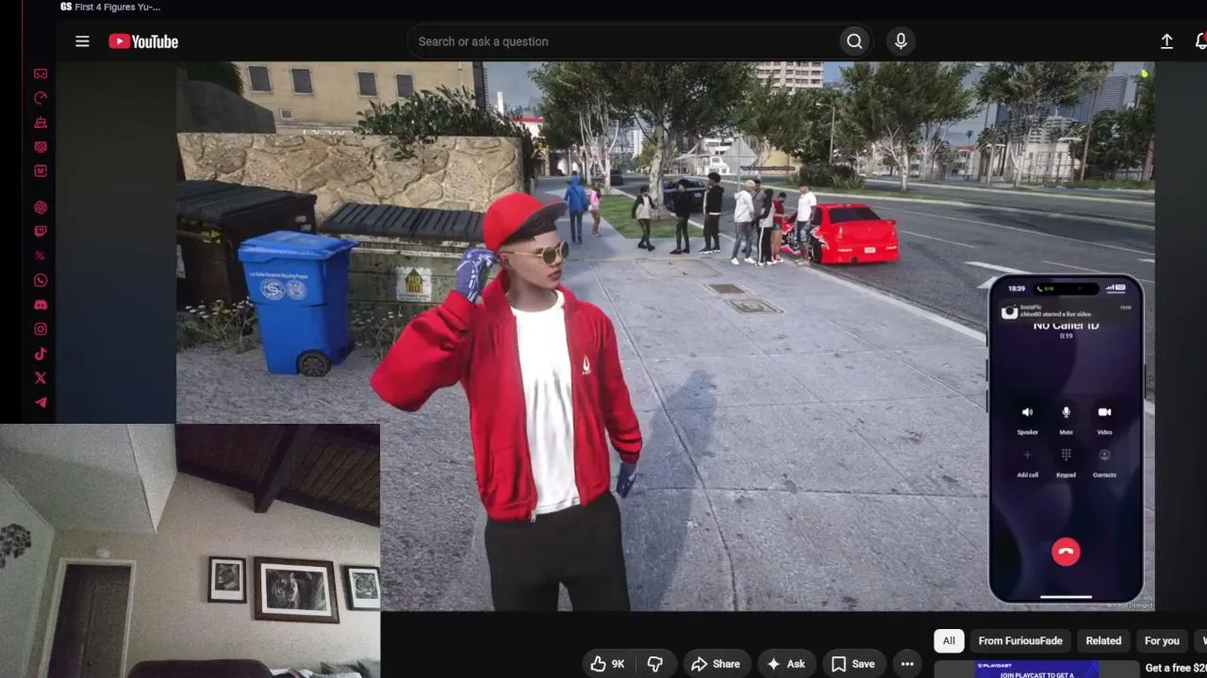
Task: Select the For you filter chip
Action: 1162,641
